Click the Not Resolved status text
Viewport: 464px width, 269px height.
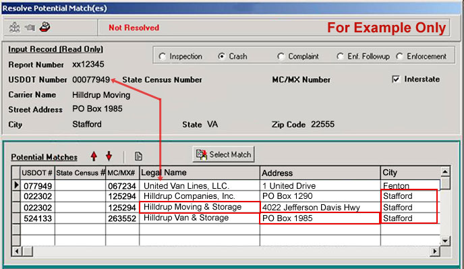tap(134, 28)
